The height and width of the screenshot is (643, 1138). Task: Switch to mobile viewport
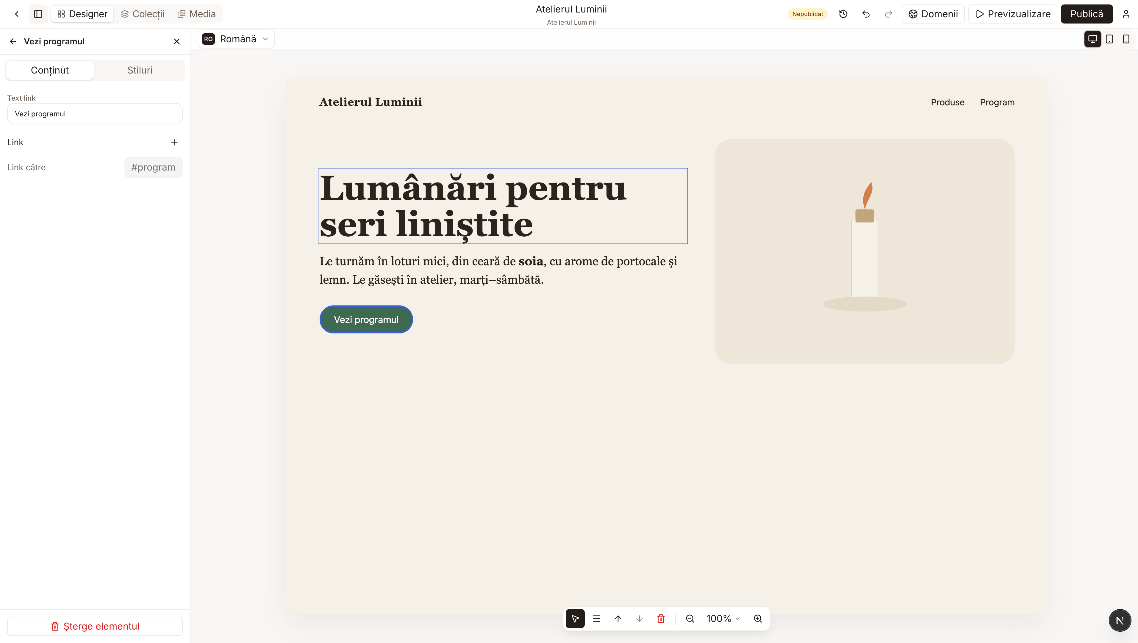[1126, 39]
